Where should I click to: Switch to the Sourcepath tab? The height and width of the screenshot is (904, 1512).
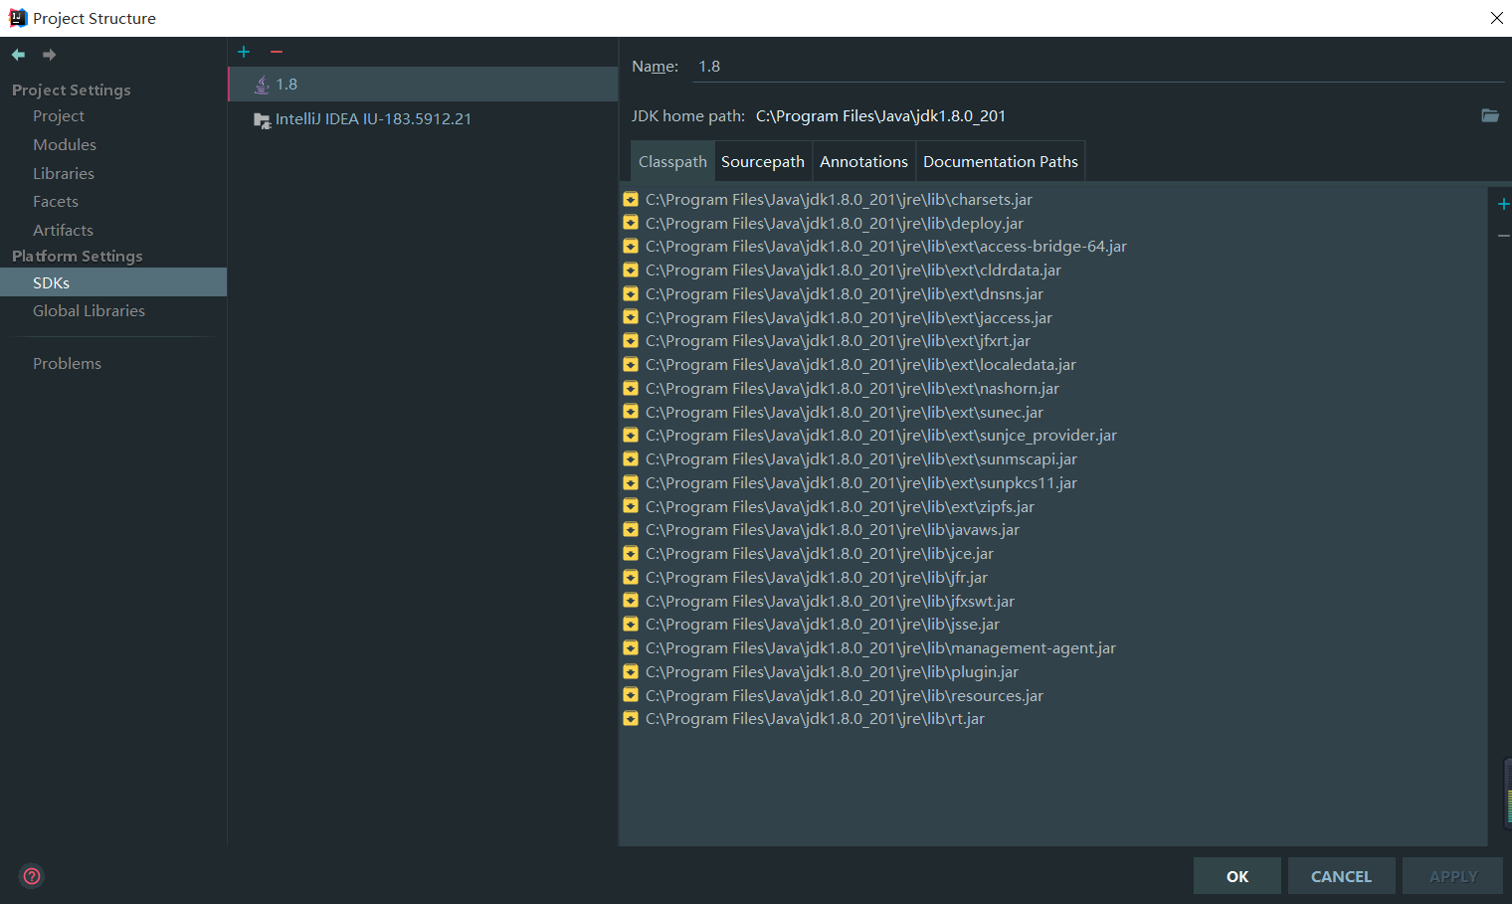[x=763, y=161]
